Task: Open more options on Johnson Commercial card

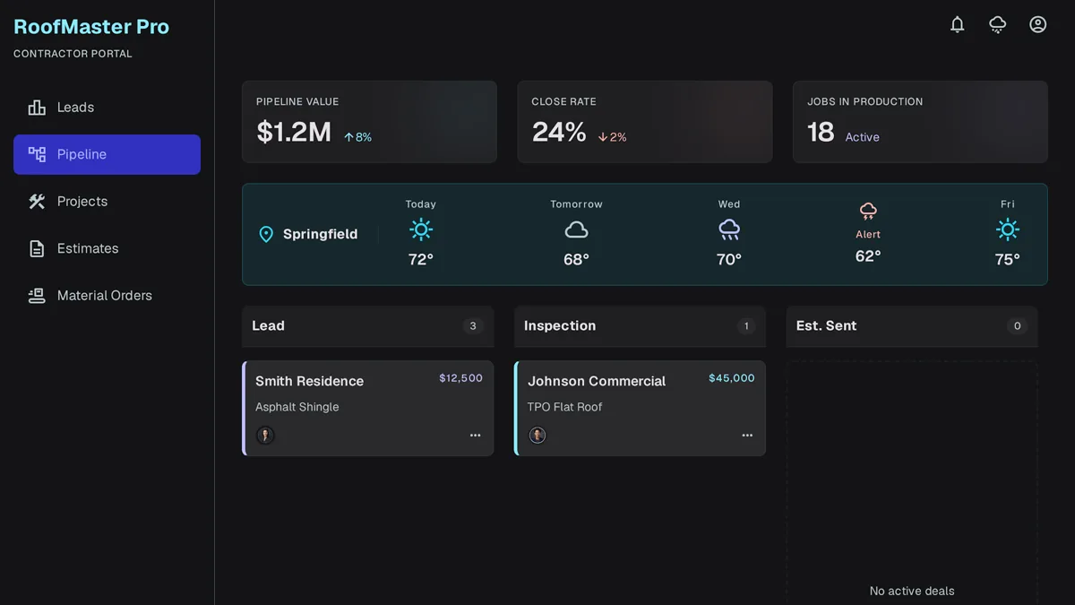Action: [748, 436]
